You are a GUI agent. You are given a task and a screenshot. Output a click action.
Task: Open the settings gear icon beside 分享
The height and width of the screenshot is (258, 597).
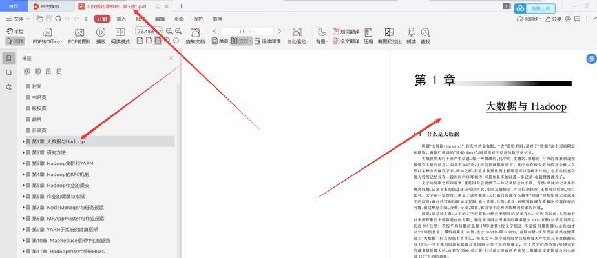click(x=568, y=19)
